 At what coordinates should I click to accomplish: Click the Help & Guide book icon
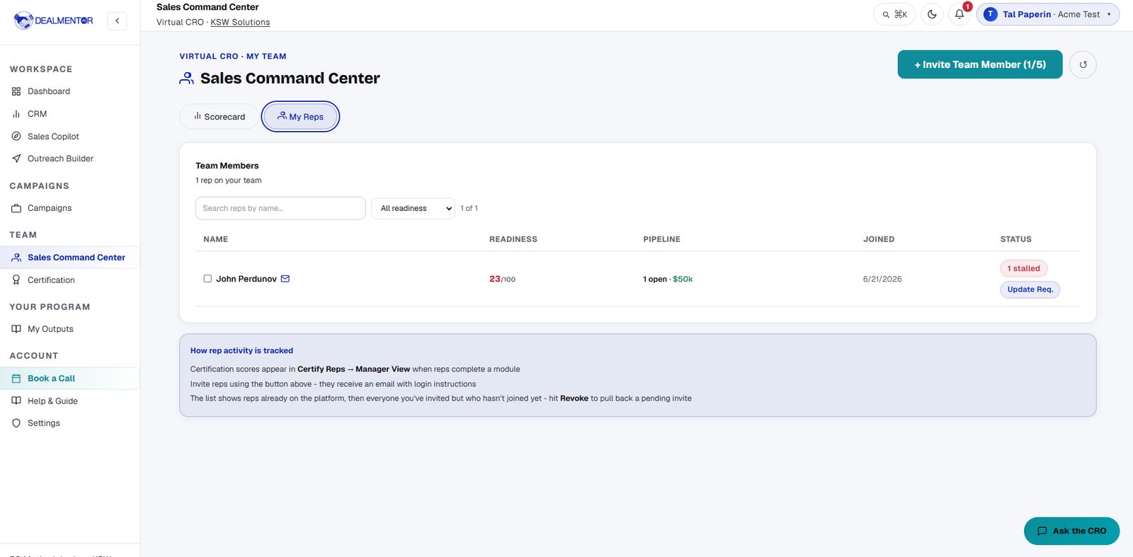coord(16,401)
